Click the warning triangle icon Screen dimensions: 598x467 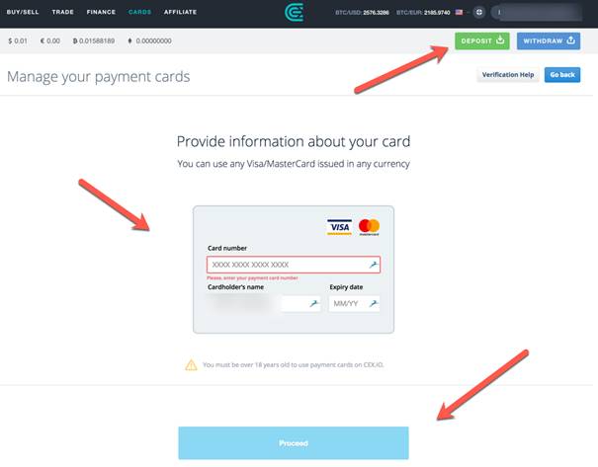click(x=191, y=365)
